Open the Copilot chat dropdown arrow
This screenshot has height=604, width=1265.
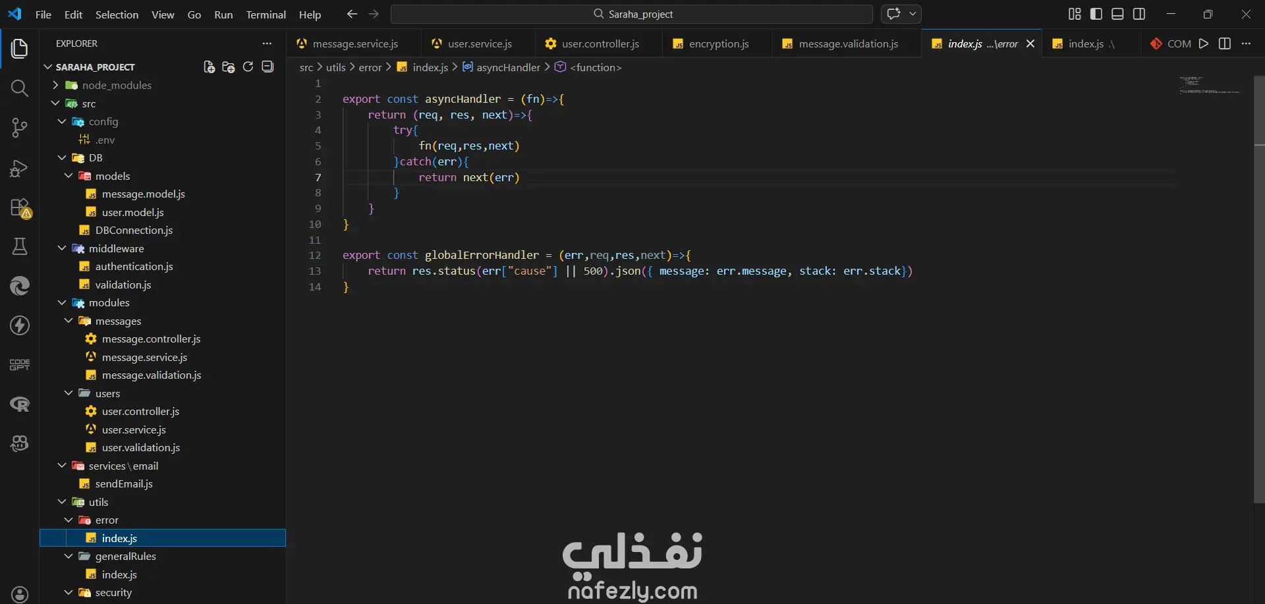pyautogui.click(x=913, y=14)
